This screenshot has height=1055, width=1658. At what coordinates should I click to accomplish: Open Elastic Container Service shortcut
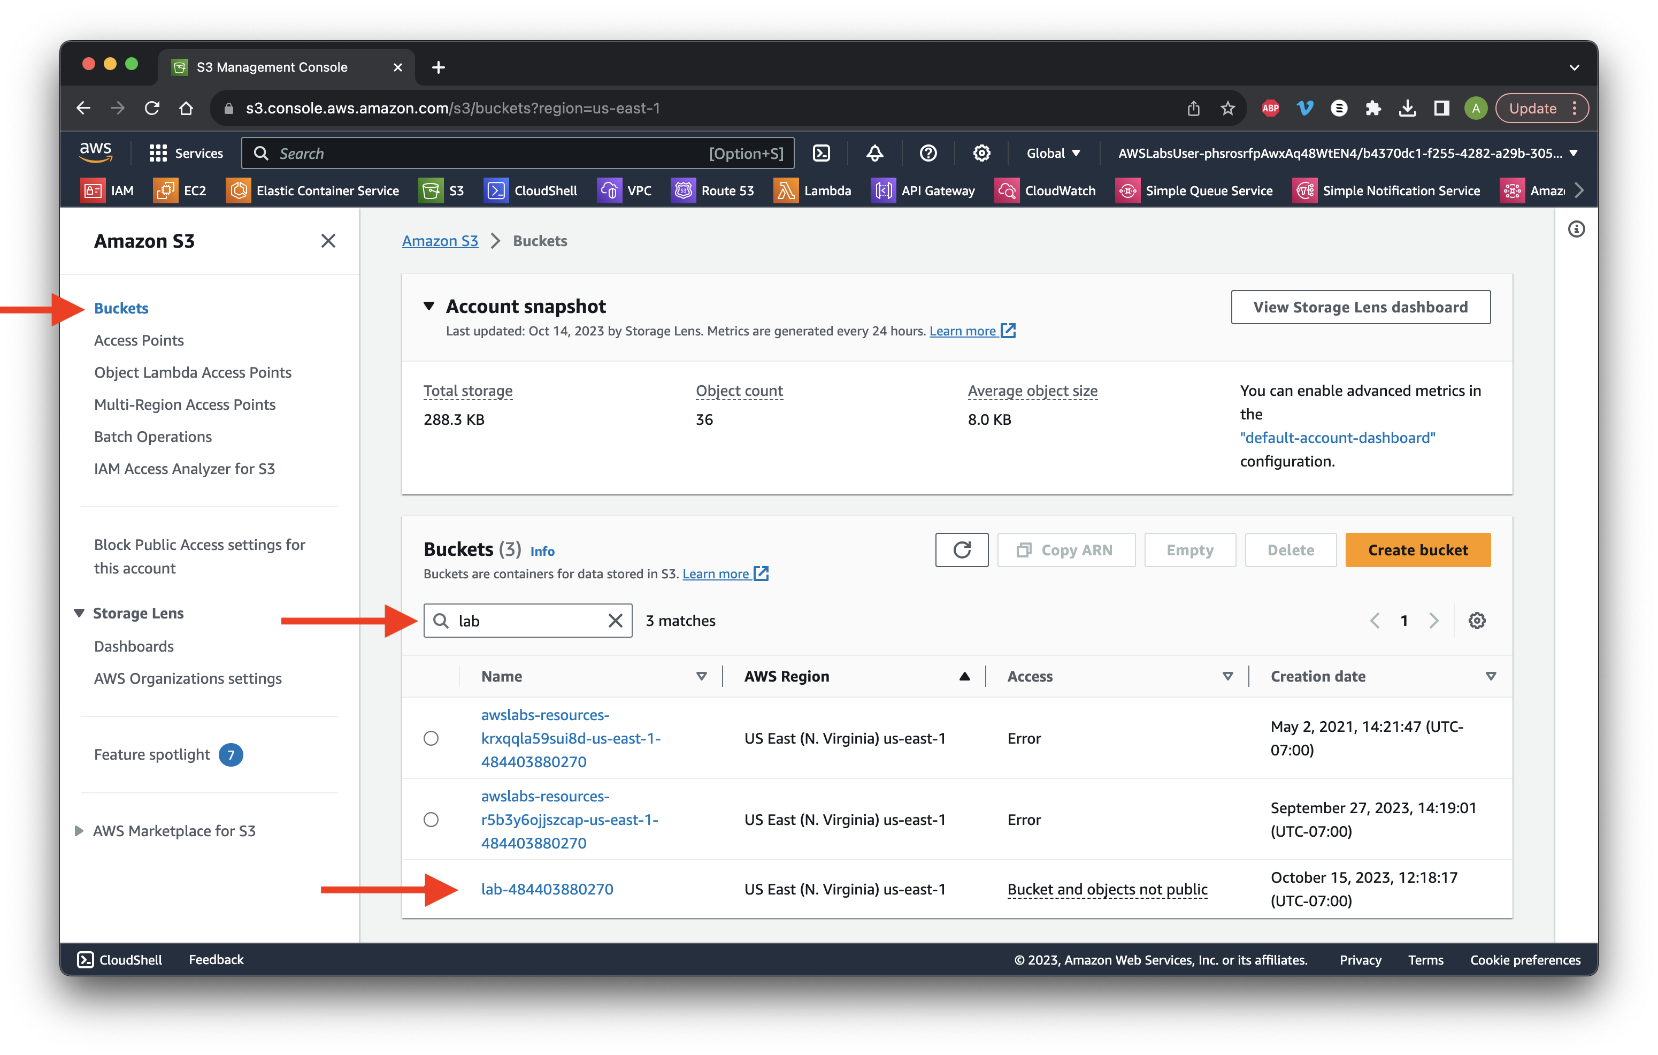click(312, 191)
